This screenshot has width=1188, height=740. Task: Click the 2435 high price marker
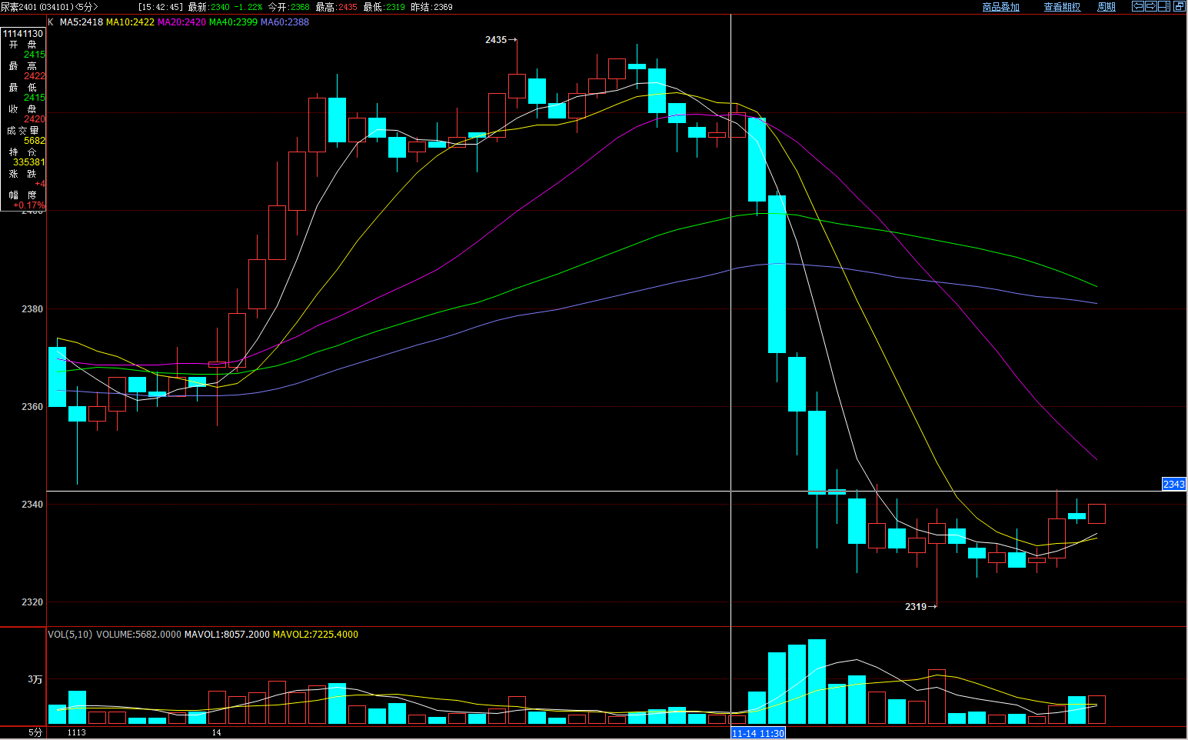[496, 40]
